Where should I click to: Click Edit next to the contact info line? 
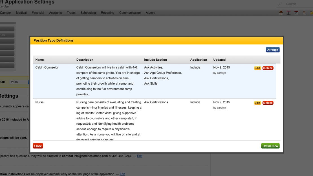[140, 156]
